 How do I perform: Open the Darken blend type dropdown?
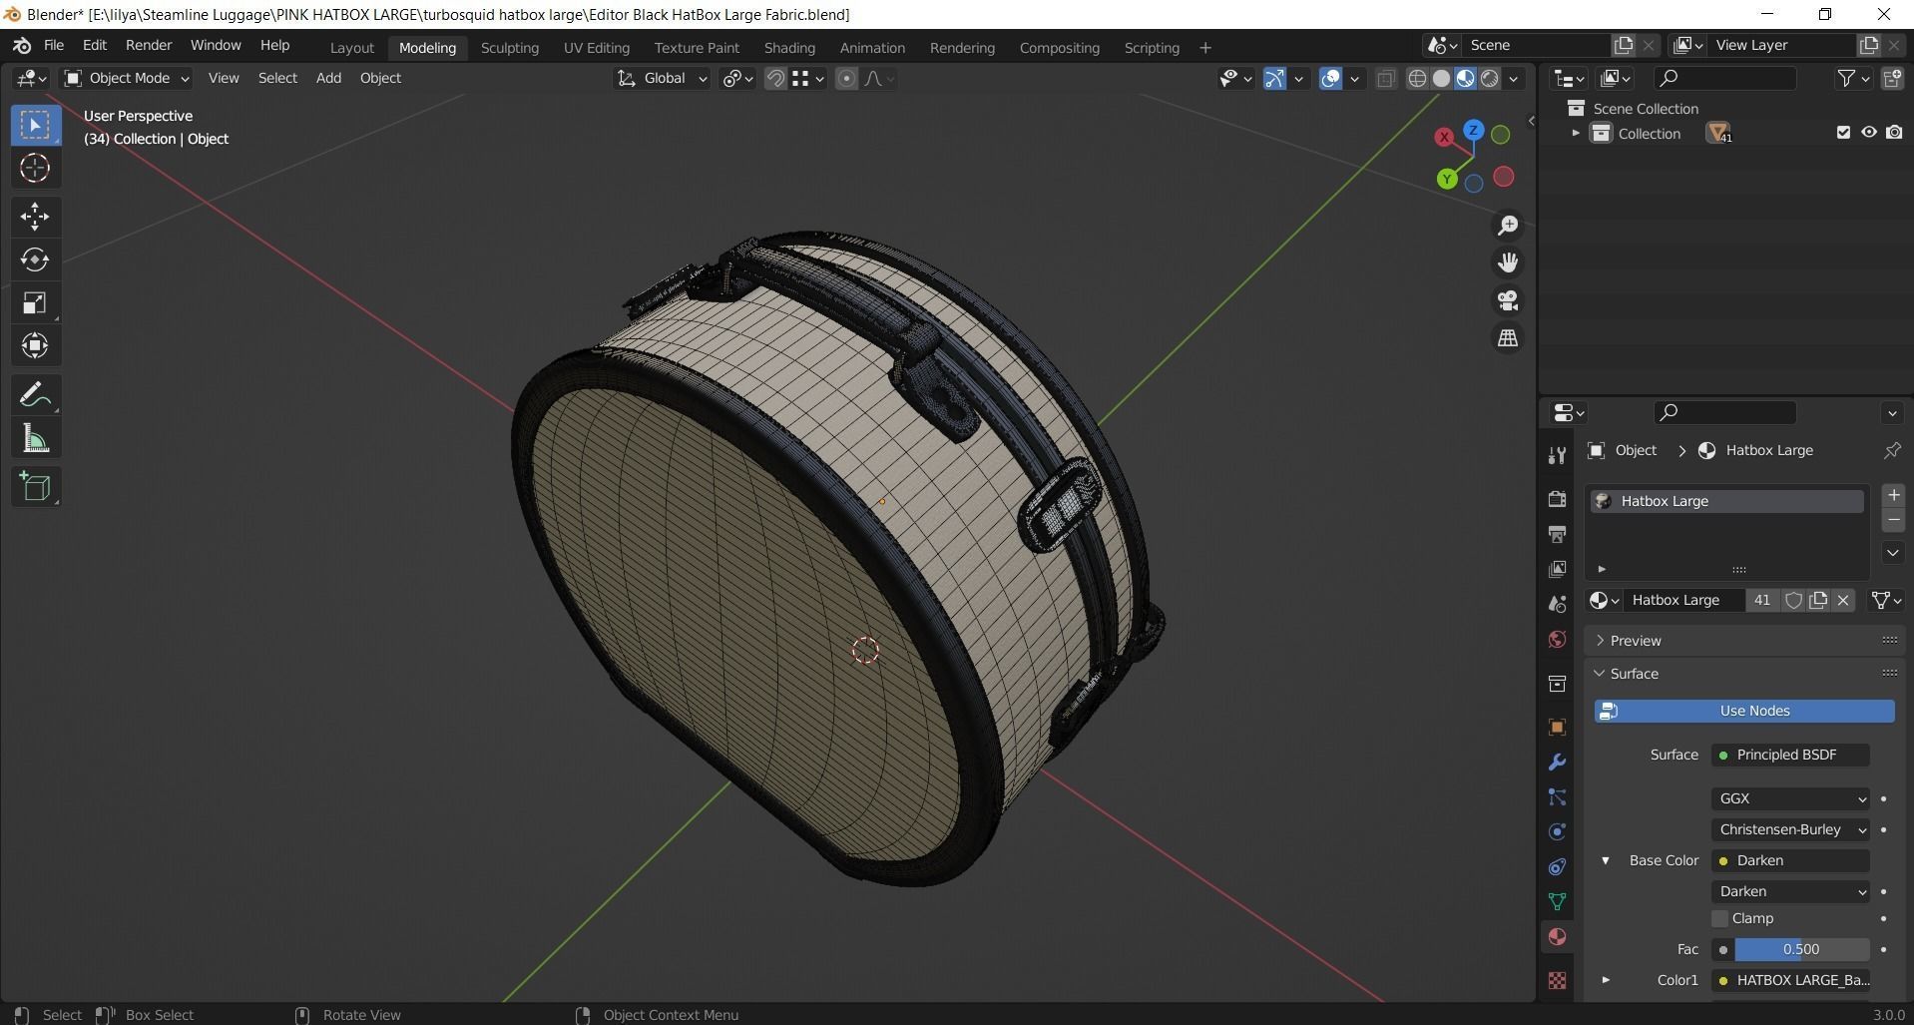(1790, 891)
